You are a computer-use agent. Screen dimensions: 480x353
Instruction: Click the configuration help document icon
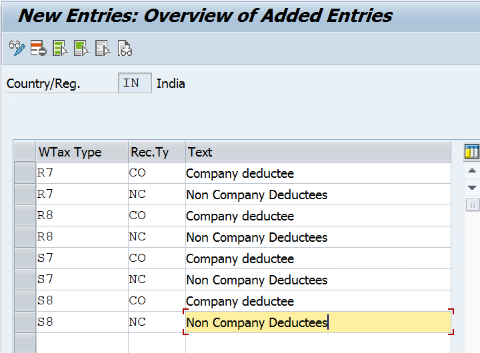(125, 49)
